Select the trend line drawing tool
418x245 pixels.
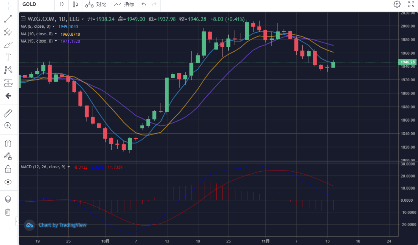point(8,19)
